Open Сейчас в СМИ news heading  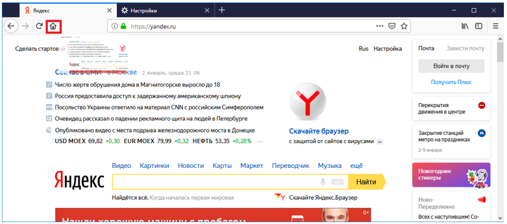pos(78,72)
